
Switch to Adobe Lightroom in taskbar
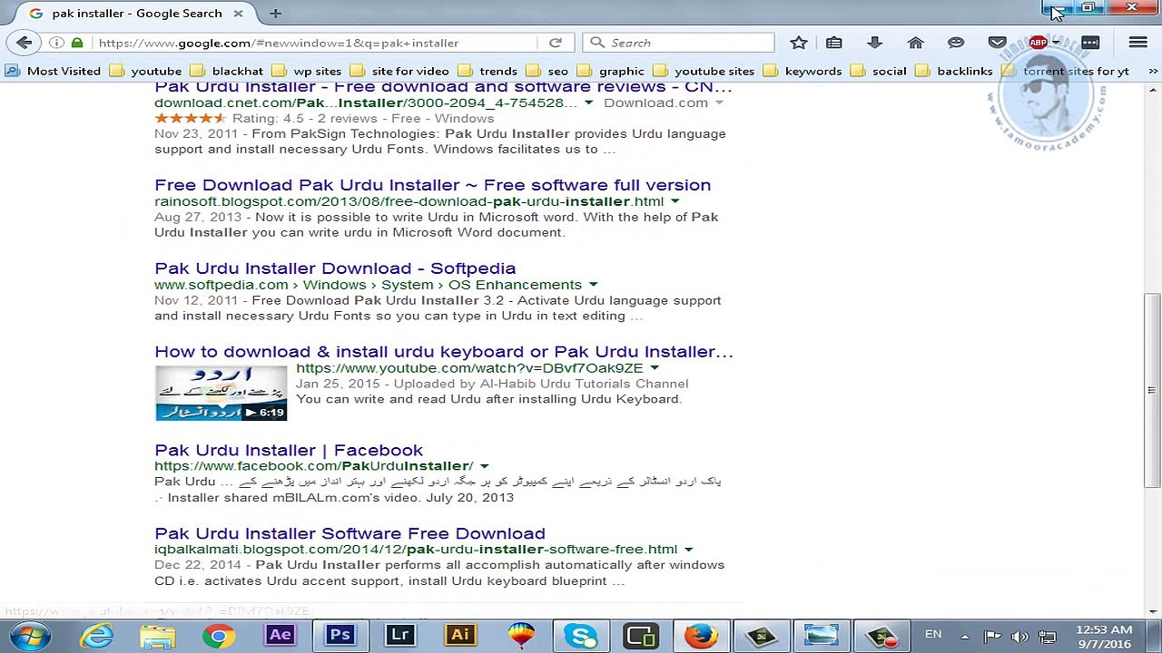click(x=400, y=636)
